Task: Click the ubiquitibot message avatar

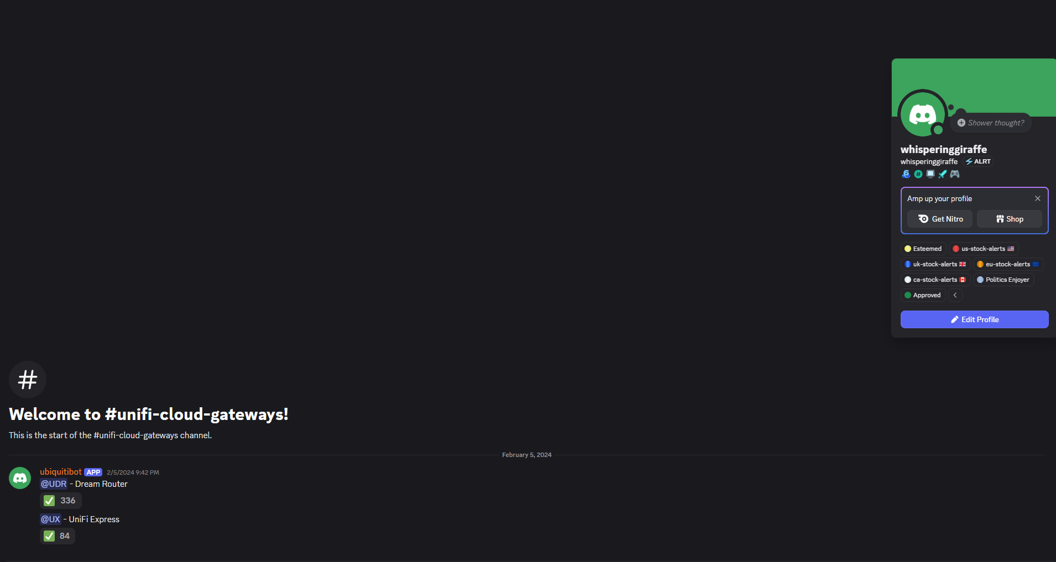Action: (x=20, y=478)
